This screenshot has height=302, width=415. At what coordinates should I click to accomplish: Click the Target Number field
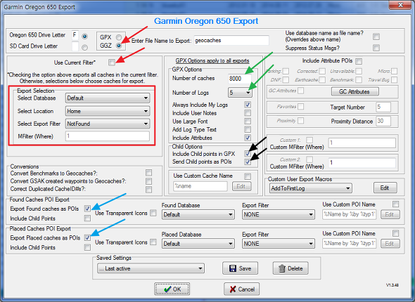tap(383, 107)
